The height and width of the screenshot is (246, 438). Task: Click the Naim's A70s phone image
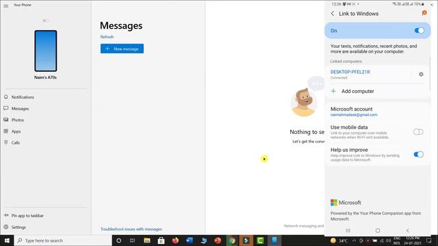[x=46, y=51]
